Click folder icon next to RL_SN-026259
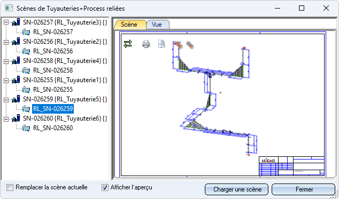This screenshot has width=339, height=199. pyautogui.click(x=26, y=109)
